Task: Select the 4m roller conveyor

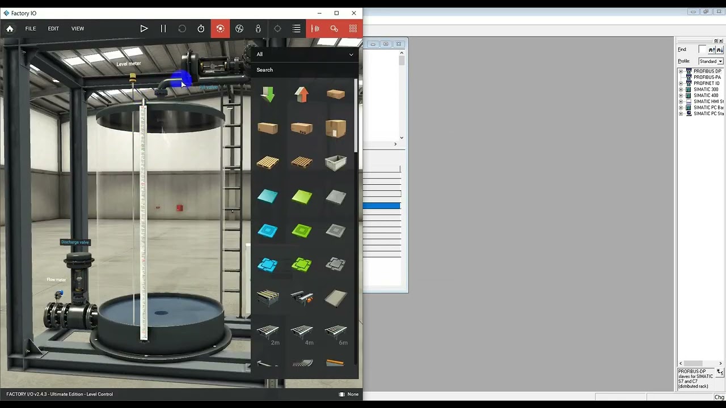Action: click(302, 334)
